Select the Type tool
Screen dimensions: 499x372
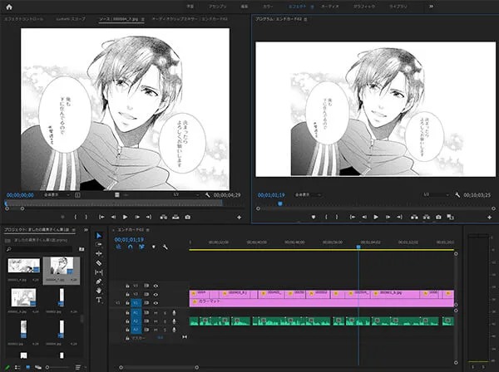click(x=99, y=300)
